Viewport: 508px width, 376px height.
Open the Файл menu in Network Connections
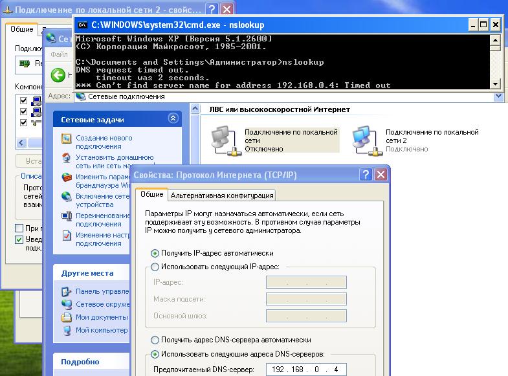[x=59, y=54]
